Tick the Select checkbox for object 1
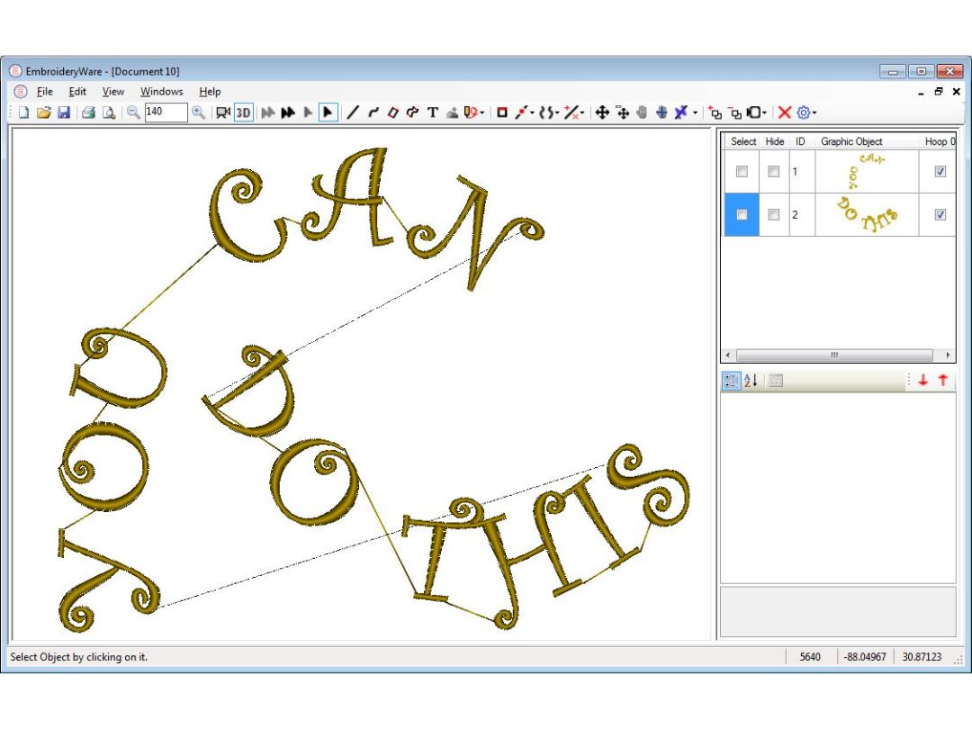The height and width of the screenshot is (729, 972). [742, 172]
